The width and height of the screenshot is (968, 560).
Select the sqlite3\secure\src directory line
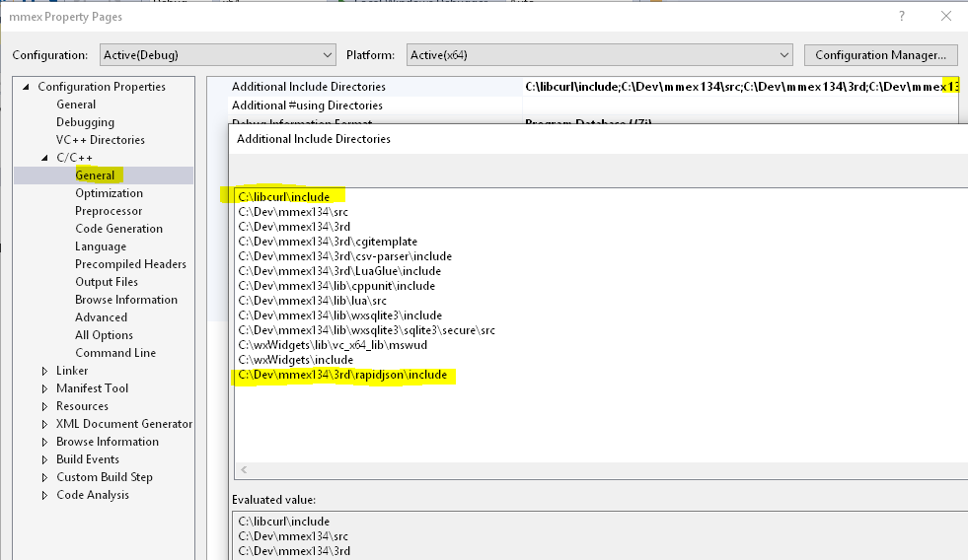(367, 330)
